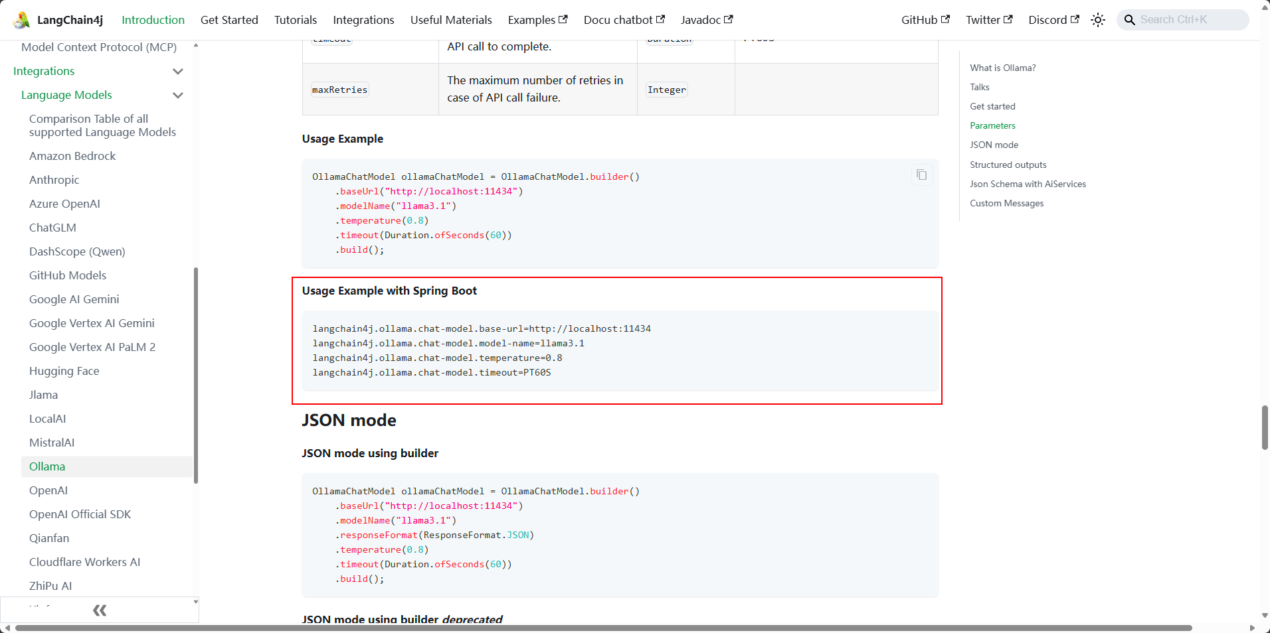Image resolution: width=1270 pixels, height=633 pixels.
Task: Collapse the Language Models chevron
Action: coord(178,95)
